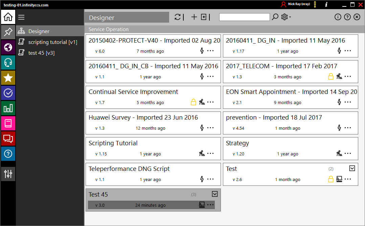Open more options for Test card
Viewport: 365px width, 226px height.
(348, 179)
